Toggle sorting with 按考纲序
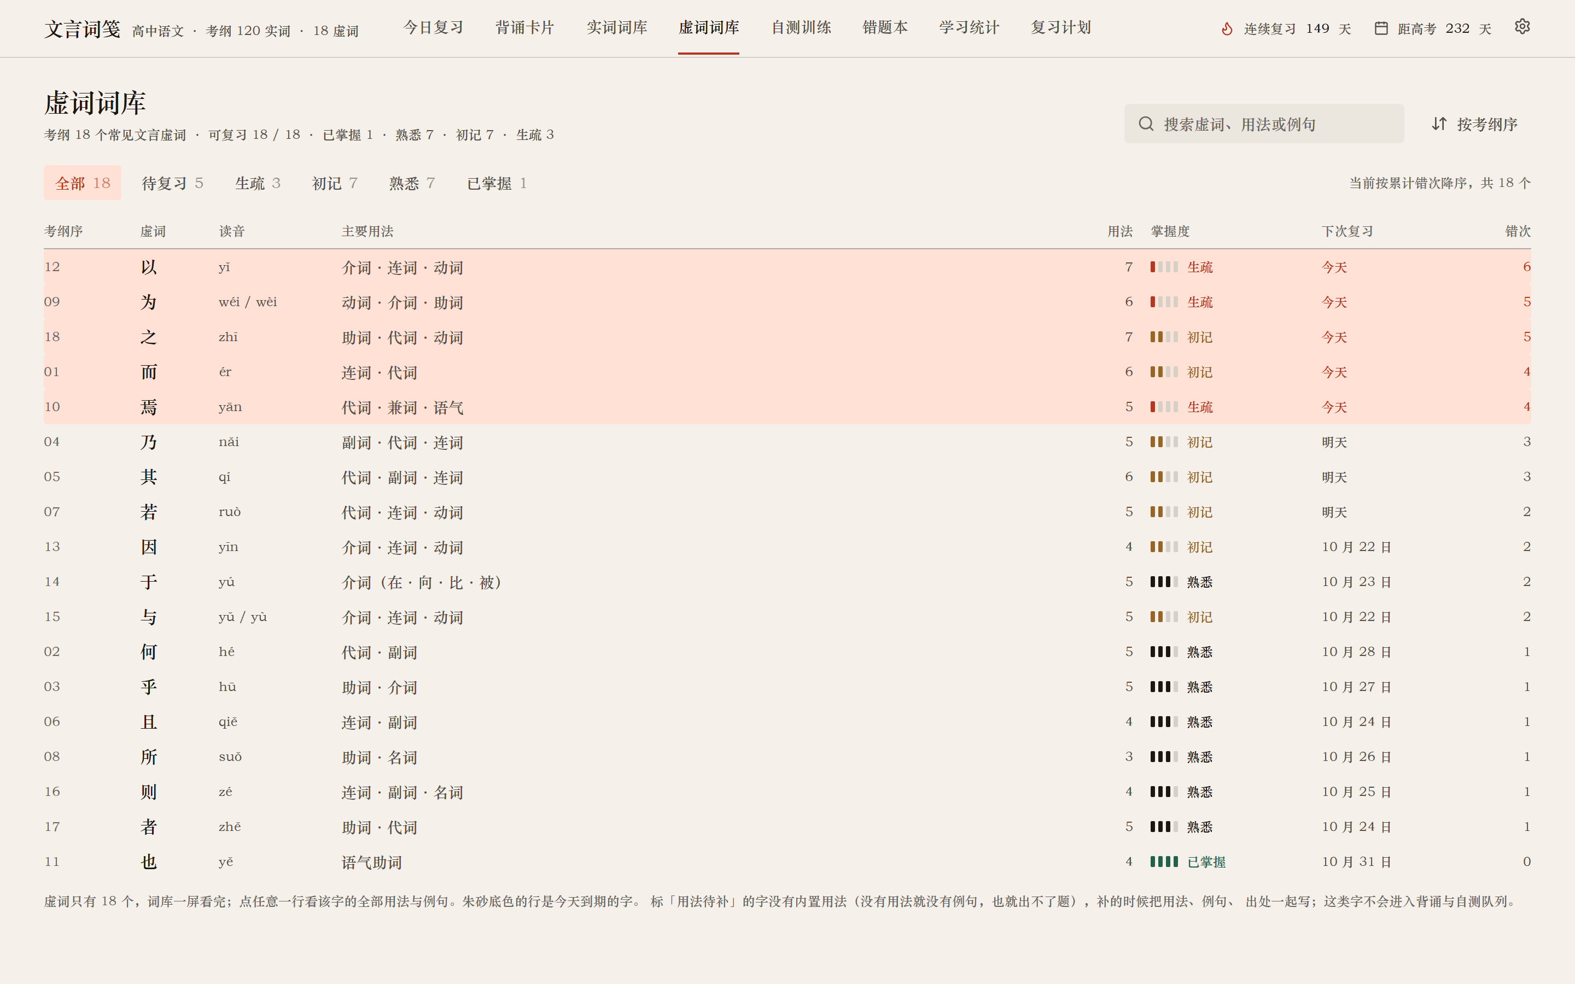 coord(1475,124)
